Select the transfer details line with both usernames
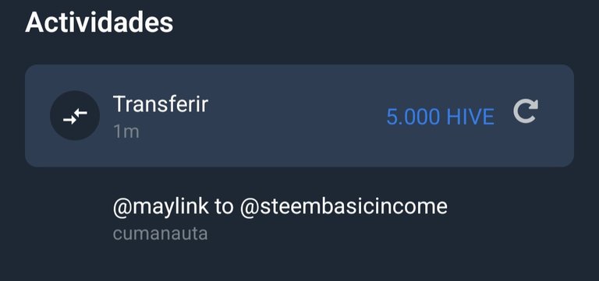 (x=280, y=207)
